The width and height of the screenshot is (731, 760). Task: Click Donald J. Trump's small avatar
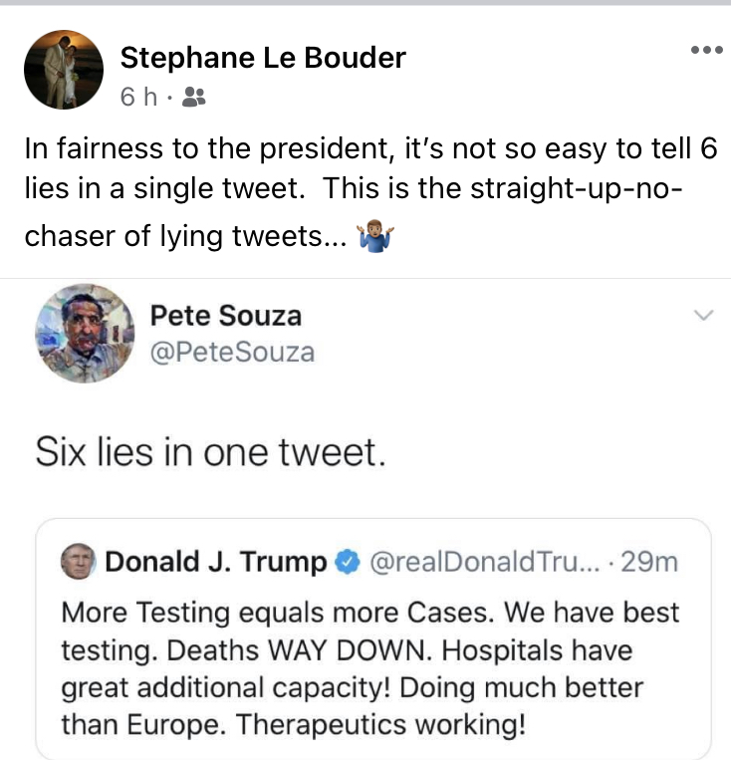pos(78,563)
